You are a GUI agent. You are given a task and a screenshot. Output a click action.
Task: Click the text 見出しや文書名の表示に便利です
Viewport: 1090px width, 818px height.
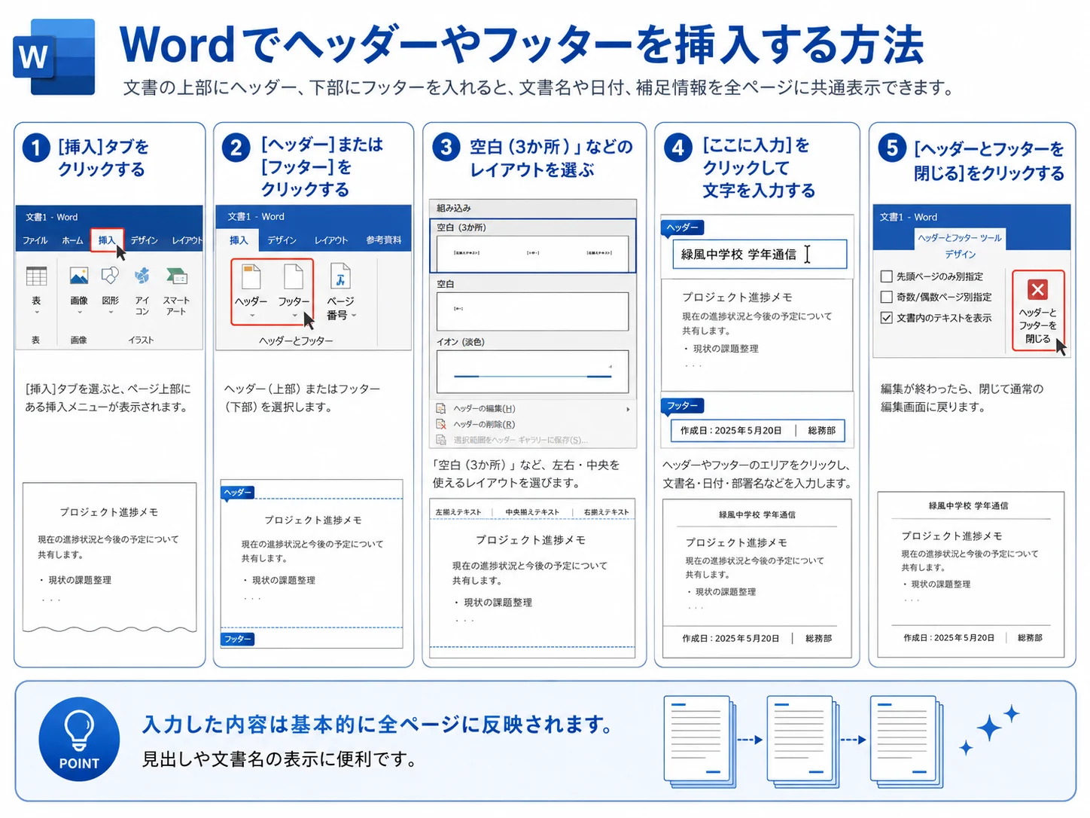[x=280, y=759]
